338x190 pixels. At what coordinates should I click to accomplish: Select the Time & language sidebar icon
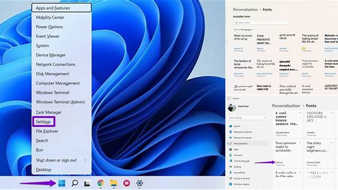coord(231,161)
